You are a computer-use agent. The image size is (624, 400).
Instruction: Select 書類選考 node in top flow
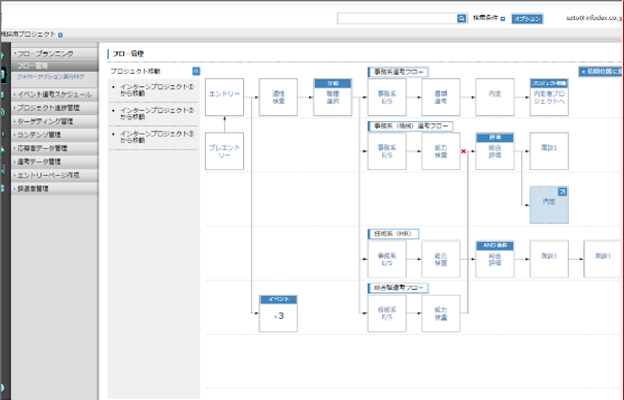(441, 97)
